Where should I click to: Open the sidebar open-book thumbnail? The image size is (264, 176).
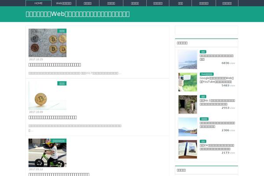188,149
